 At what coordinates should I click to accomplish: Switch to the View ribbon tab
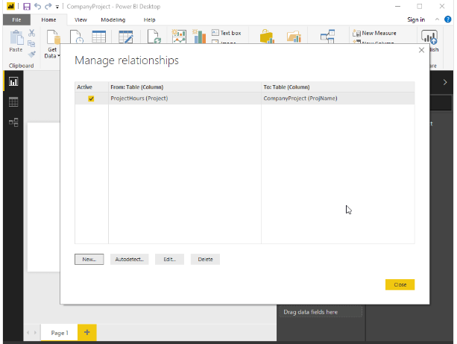click(81, 19)
